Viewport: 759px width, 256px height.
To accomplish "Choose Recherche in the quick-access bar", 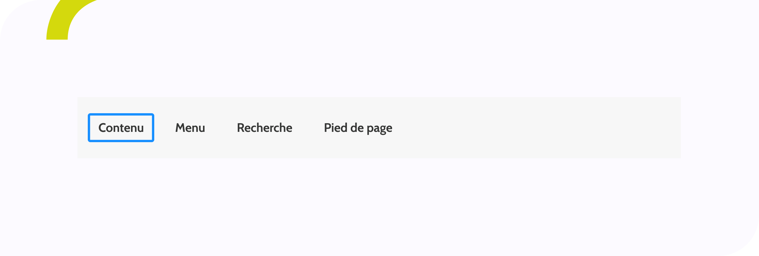I will (265, 128).
